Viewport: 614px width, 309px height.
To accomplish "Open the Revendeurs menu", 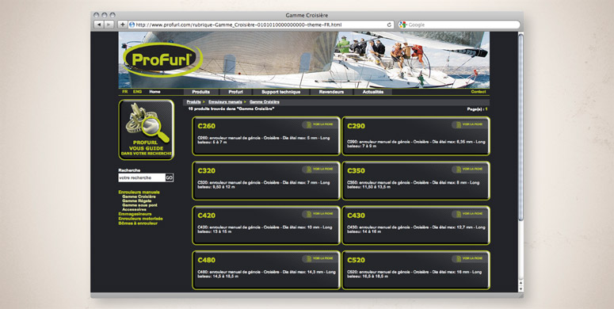I will [331, 92].
